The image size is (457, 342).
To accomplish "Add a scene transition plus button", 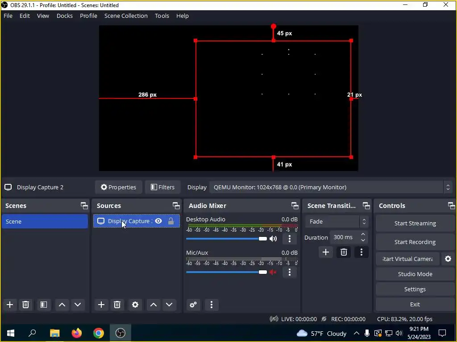I will [326, 252].
